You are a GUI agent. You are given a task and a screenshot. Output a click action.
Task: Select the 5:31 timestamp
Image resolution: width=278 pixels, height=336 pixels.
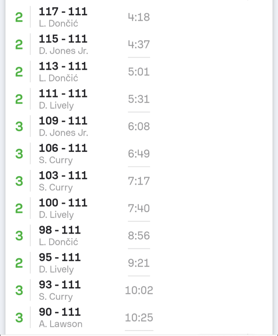point(139,99)
